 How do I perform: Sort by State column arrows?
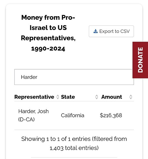coord(96,97)
